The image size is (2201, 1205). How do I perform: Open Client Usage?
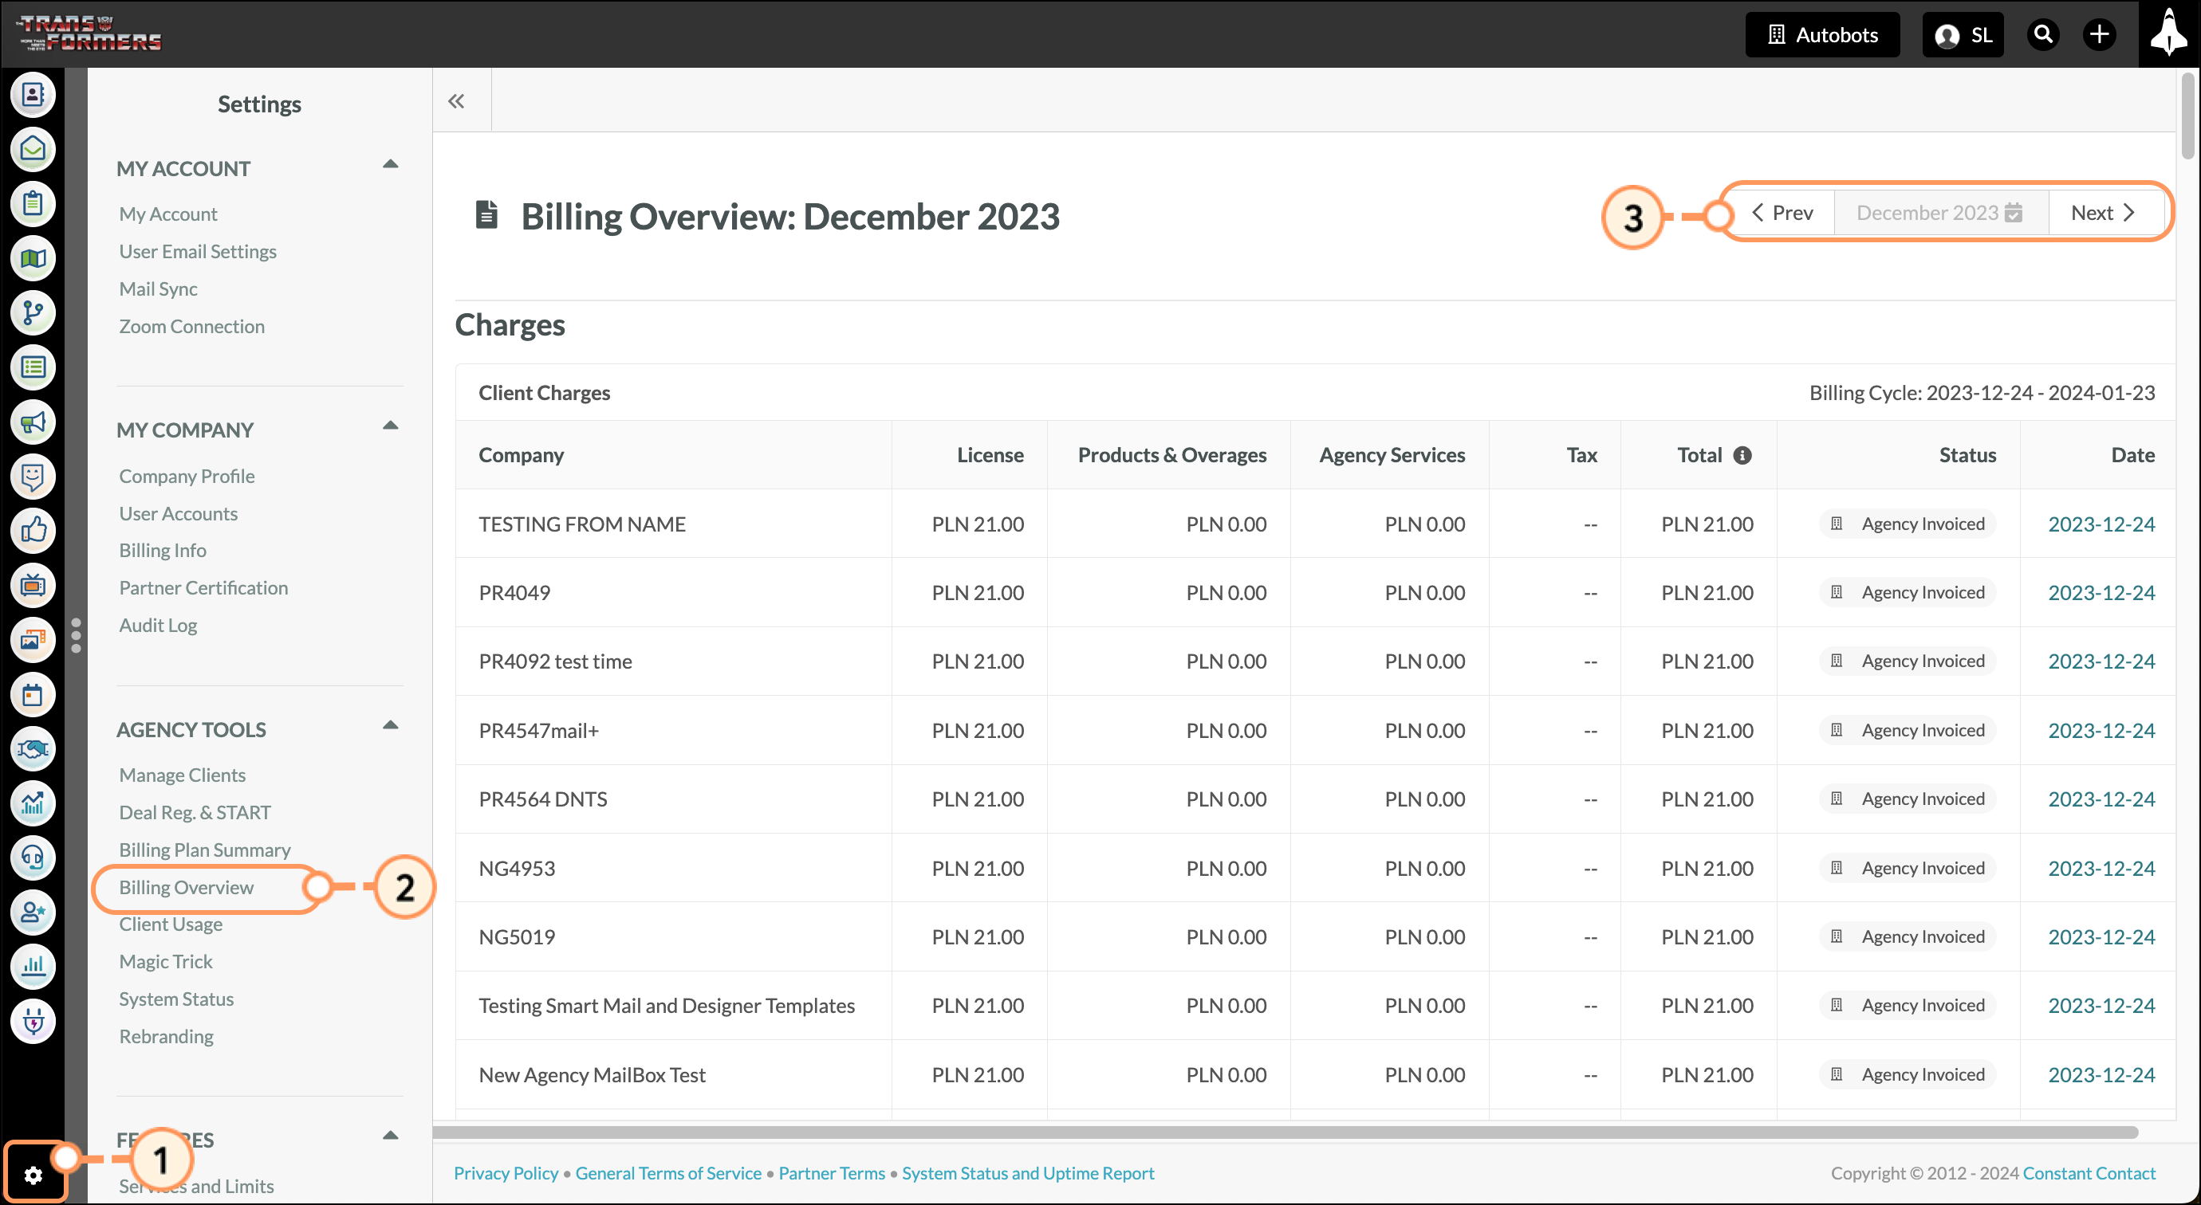point(170,924)
